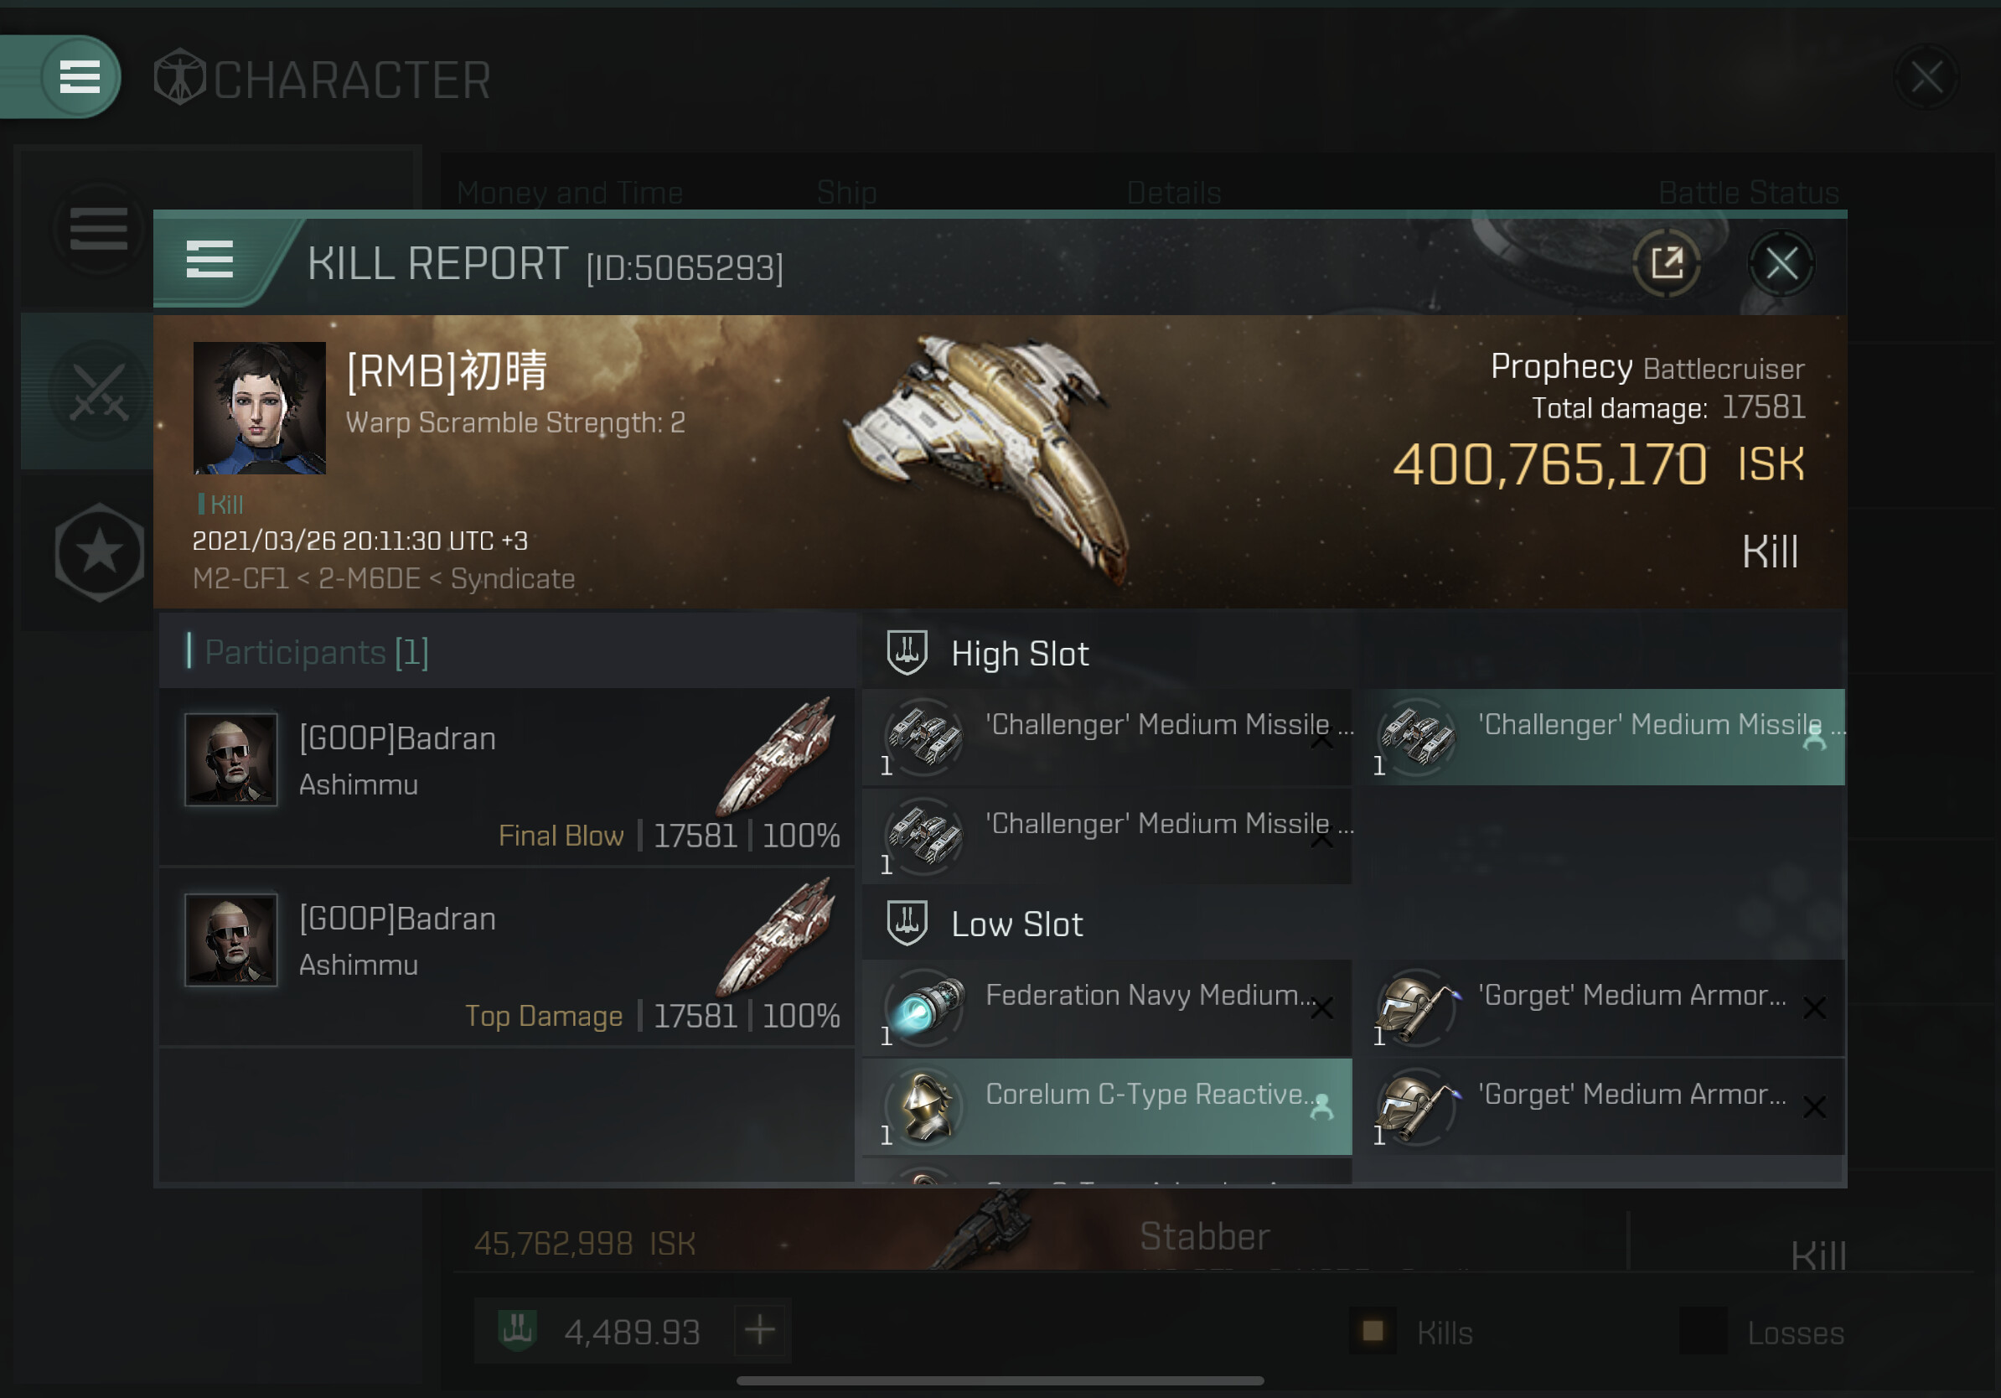Click the share kill report icon
The width and height of the screenshot is (2001, 1398).
click(1666, 262)
